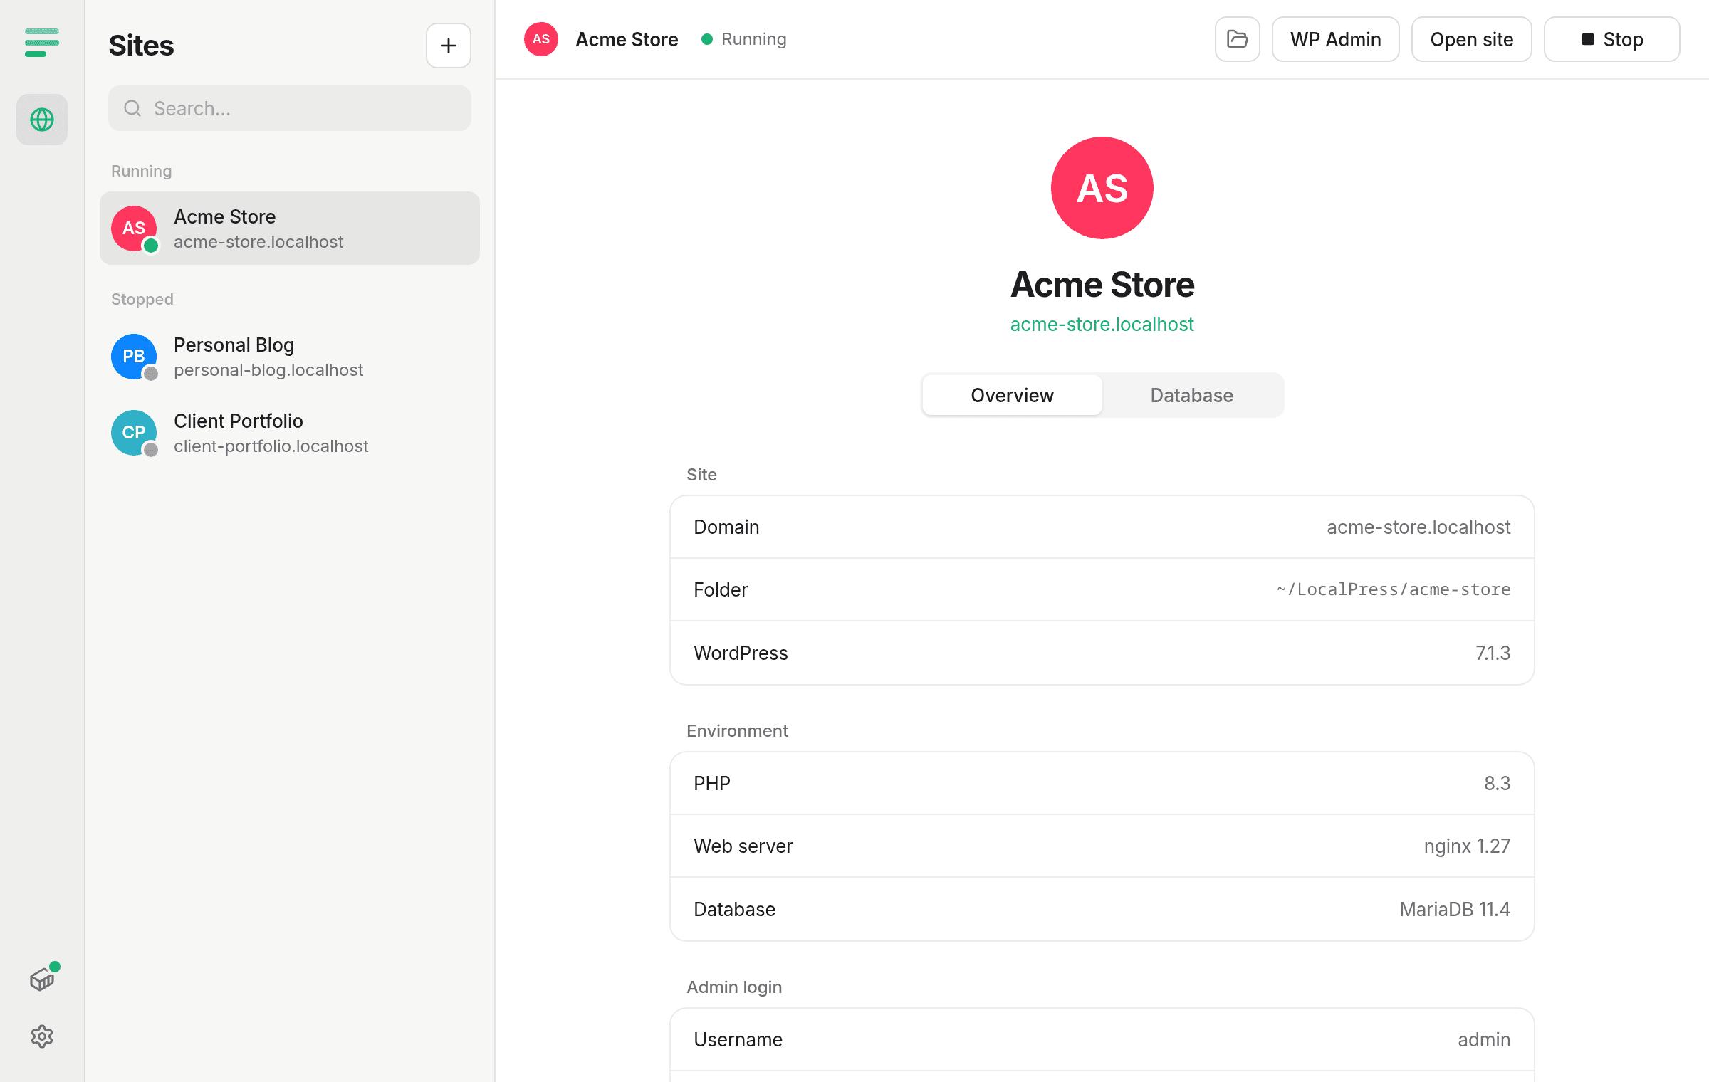Click the MariaDB 11.4 value
This screenshot has height=1082, width=1709.
1455,909
